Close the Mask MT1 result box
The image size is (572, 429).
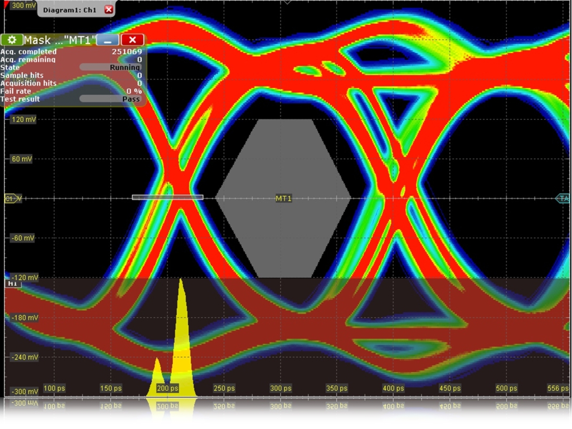(132, 40)
